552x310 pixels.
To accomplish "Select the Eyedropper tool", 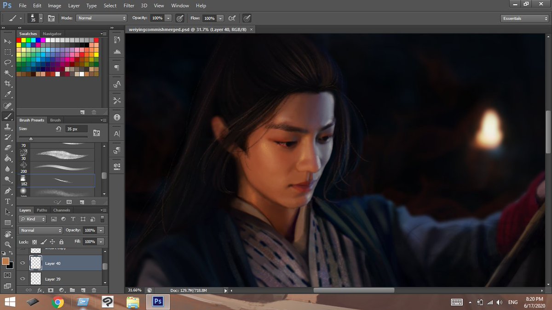I will [x=7, y=94].
